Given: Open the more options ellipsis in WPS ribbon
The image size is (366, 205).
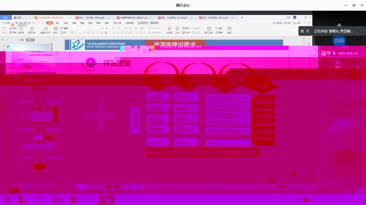Looking at the screenshot, I should point(305,23).
